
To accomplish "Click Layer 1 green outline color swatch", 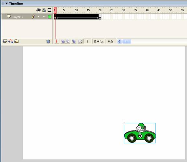I will point(50,17).
